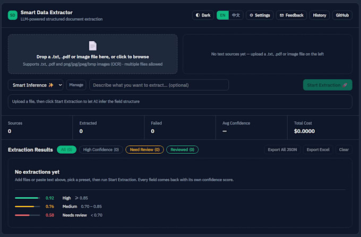Click the Sources stat label
This screenshot has height=237, width=361.
(15, 123)
